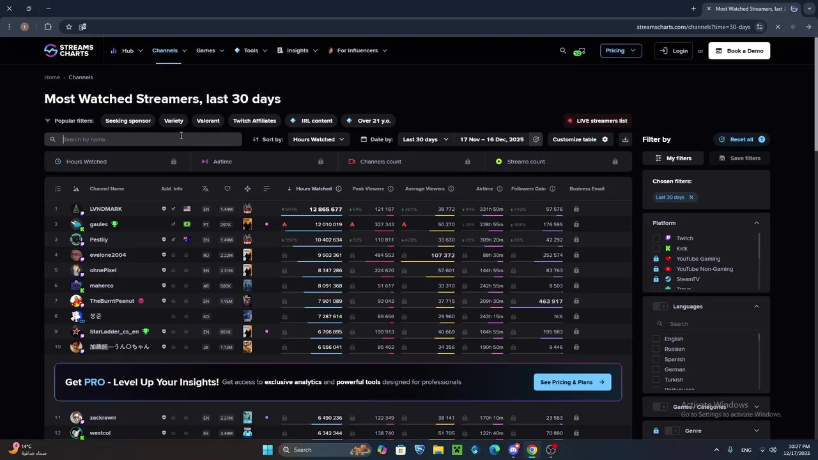Expand the Genre filter section
The width and height of the screenshot is (818, 460).
tap(757, 431)
